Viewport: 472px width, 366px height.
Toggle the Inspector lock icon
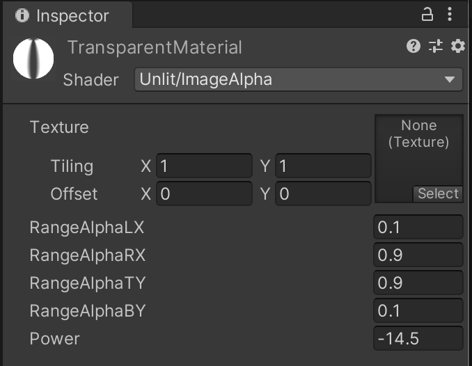[427, 14]
